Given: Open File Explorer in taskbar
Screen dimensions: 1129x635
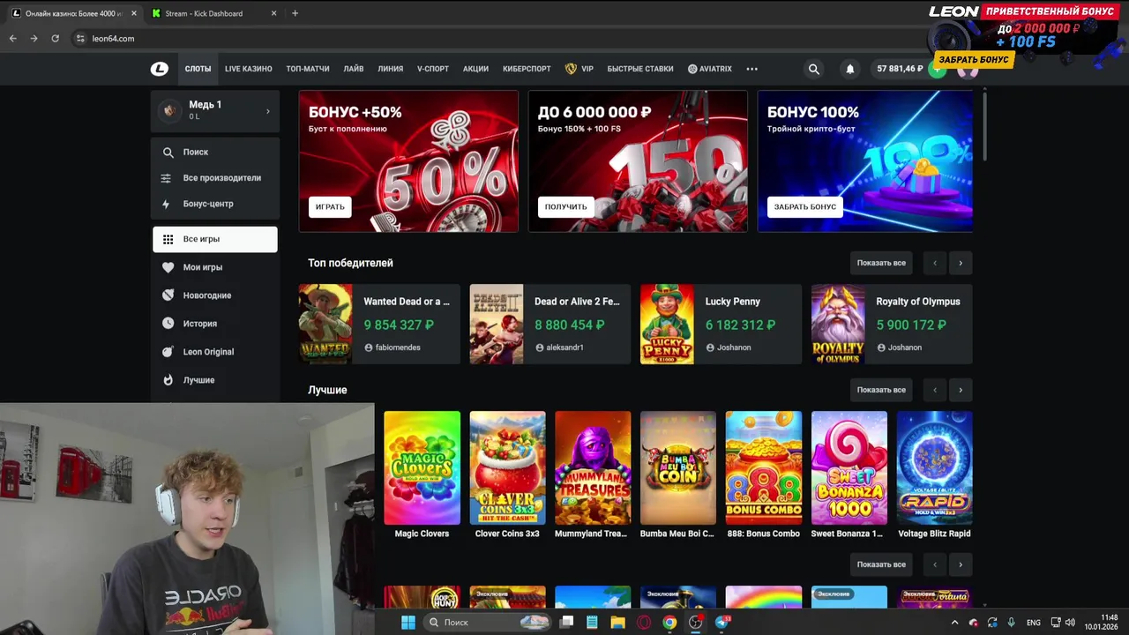Looking at the screenshot, I should [617, 623].
